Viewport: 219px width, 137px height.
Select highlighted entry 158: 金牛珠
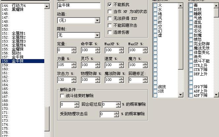(23, 61)
